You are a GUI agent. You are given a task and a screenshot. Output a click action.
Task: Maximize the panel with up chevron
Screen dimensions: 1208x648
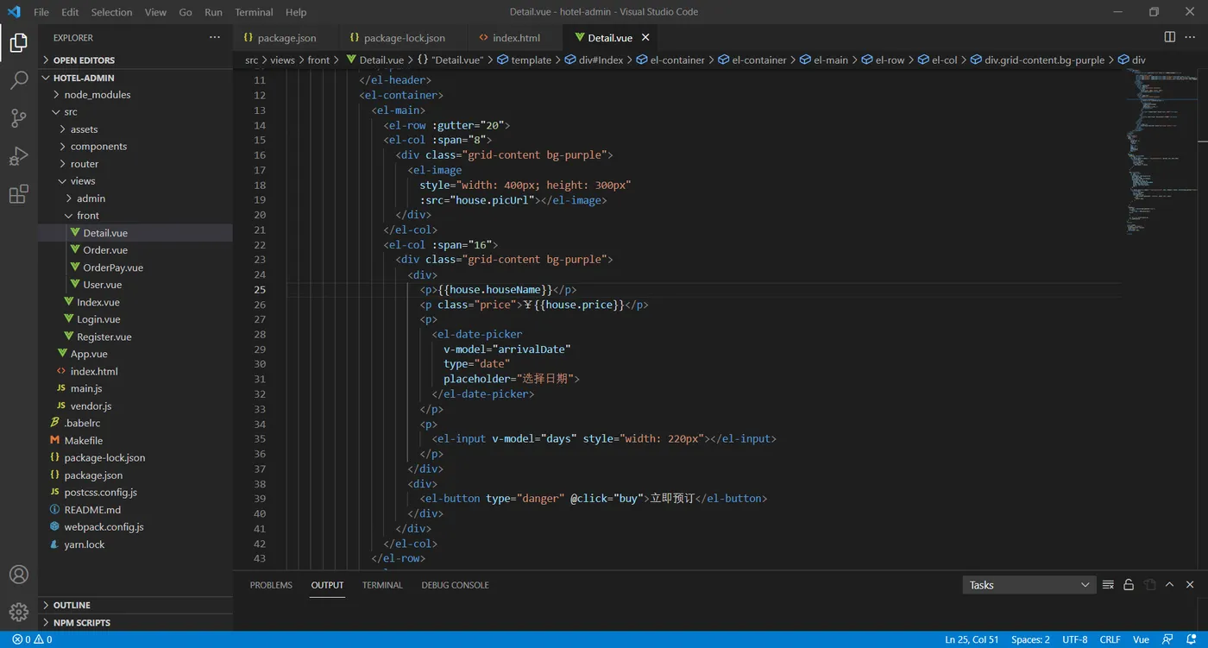[x=1170, y=585]
